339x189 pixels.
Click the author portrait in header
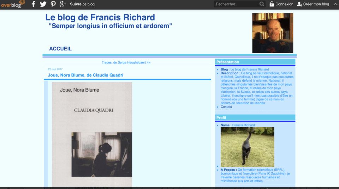coord(273,33)
